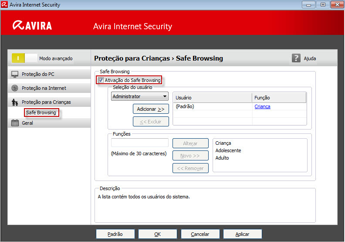Select Adulto in the functions list

pyautogui.click(x=222, y=158)
